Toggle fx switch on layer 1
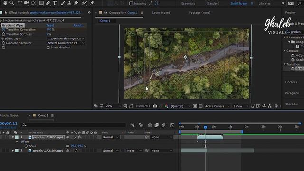Screen dimensions: 304x171 click(79, 137)
